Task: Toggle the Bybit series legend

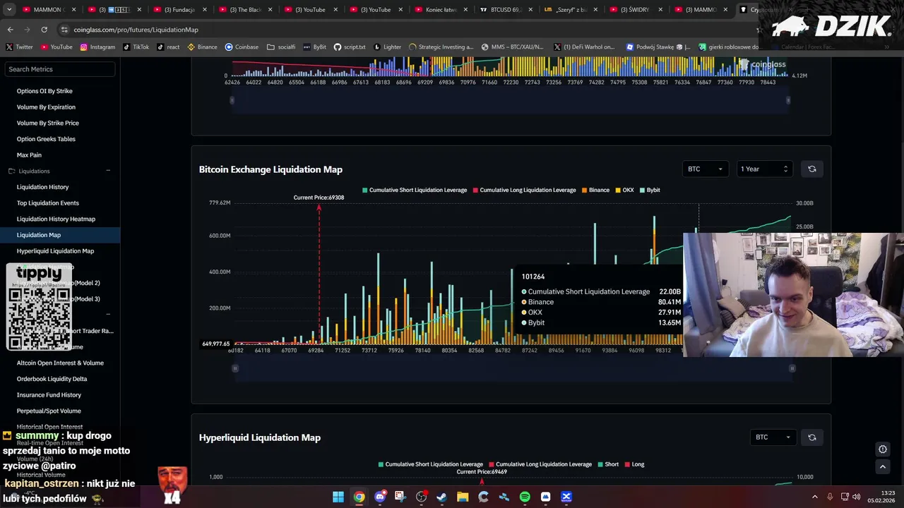Action: pos(650,190)
